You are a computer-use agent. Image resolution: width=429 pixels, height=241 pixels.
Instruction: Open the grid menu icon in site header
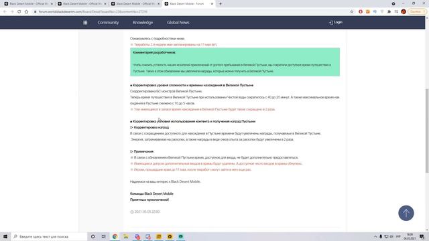(x=85, y=22)
